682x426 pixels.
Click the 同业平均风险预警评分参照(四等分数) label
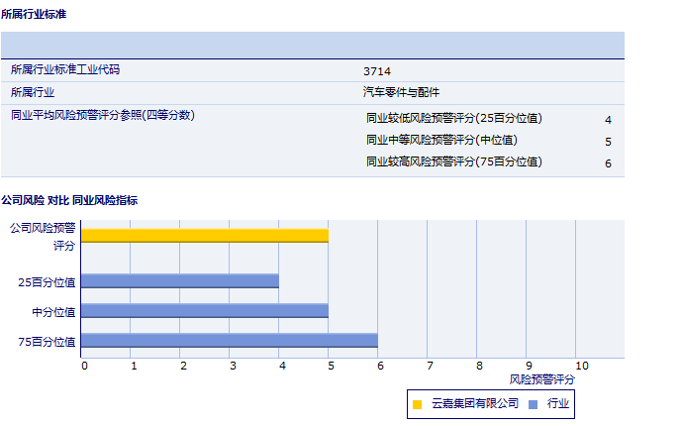[102, 115]
